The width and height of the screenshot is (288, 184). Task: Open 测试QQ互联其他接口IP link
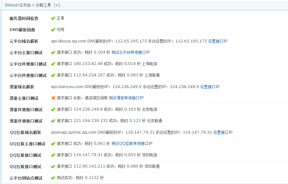[x=132, y=143]
